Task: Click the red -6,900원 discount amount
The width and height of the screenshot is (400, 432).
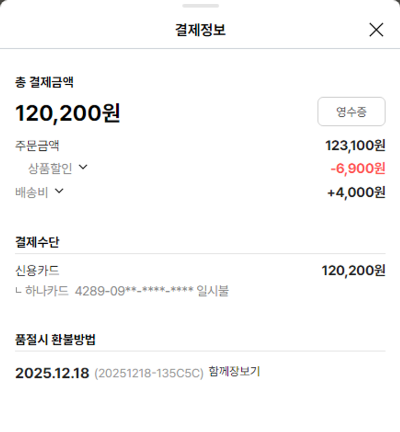Action: [x=357, y=169]
